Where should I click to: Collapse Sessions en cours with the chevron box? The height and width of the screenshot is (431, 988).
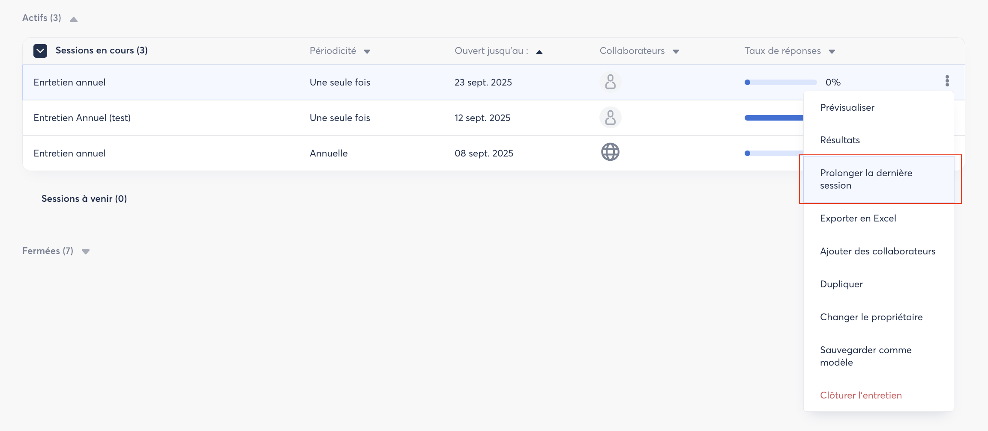click(40, 51)
